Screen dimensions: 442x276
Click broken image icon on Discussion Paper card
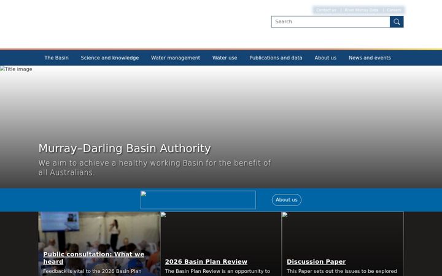point(285,215)
